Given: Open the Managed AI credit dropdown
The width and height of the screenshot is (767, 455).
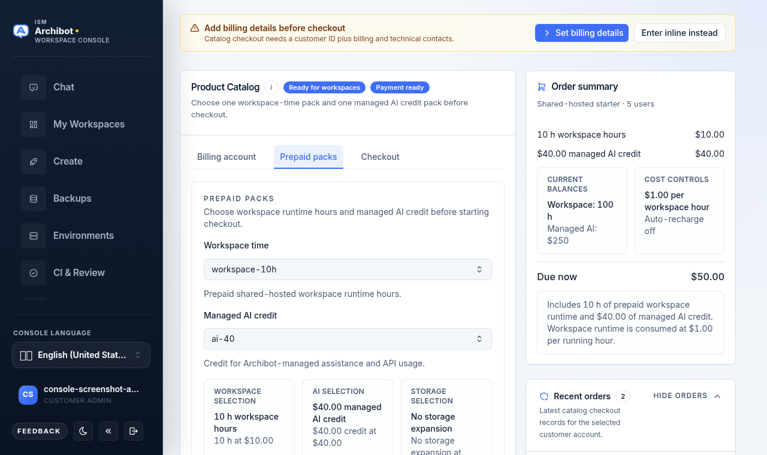Looking at the screenshot, I should [348, 339].
